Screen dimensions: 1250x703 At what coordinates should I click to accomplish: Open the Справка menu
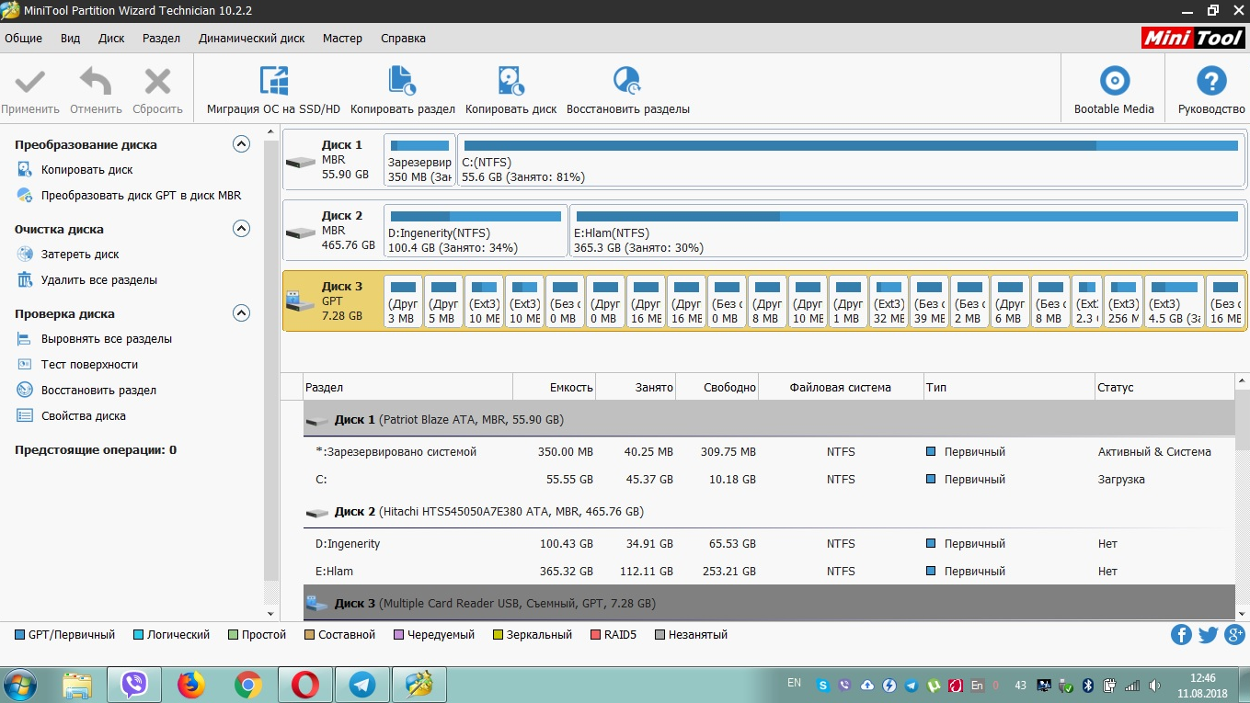[403, 39]
